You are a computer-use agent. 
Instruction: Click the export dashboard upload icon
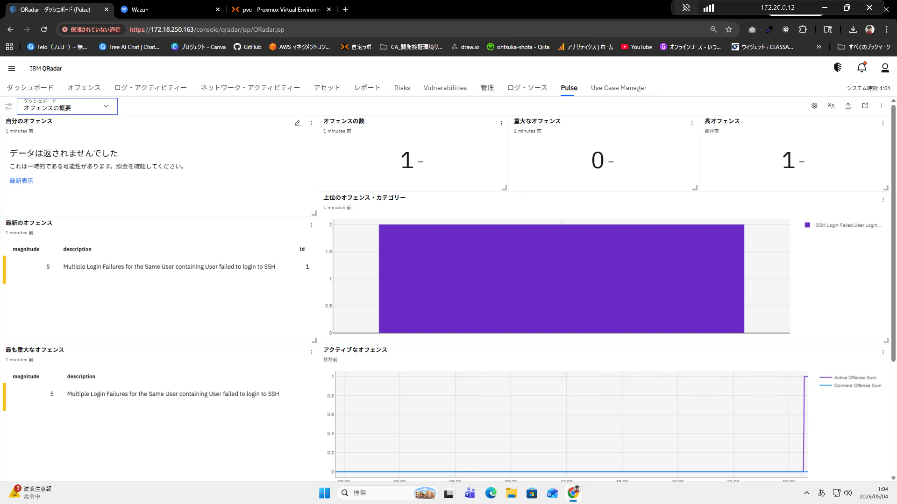click(848, 106)
